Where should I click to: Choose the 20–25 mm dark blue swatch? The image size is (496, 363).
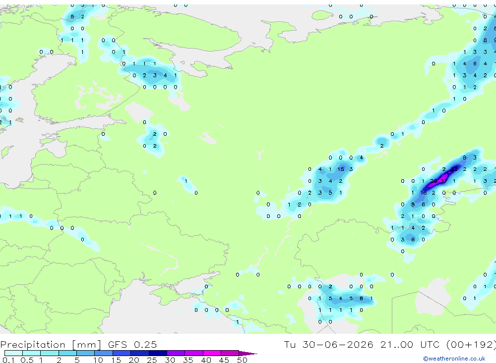point(140,353)
